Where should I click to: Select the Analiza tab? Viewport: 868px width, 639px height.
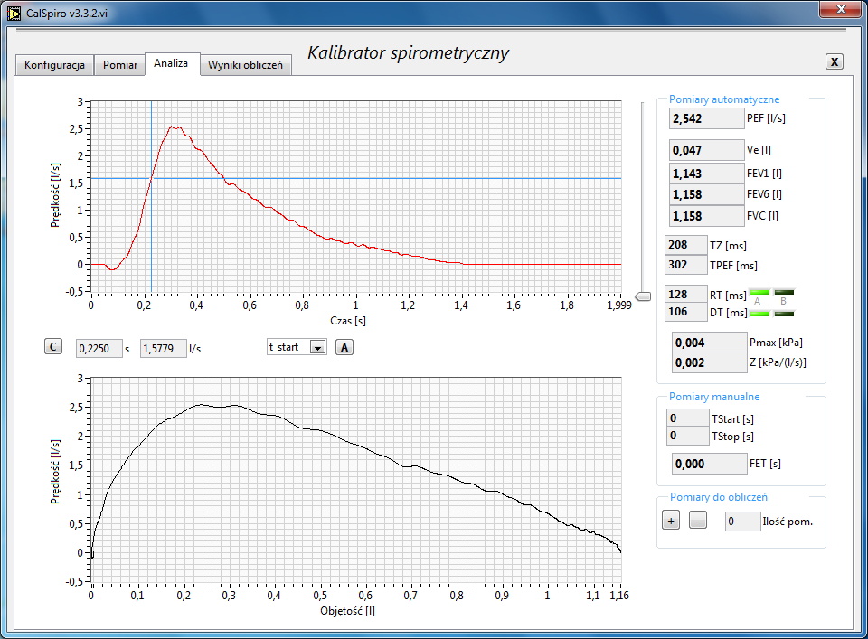click(x=171, y=63)
